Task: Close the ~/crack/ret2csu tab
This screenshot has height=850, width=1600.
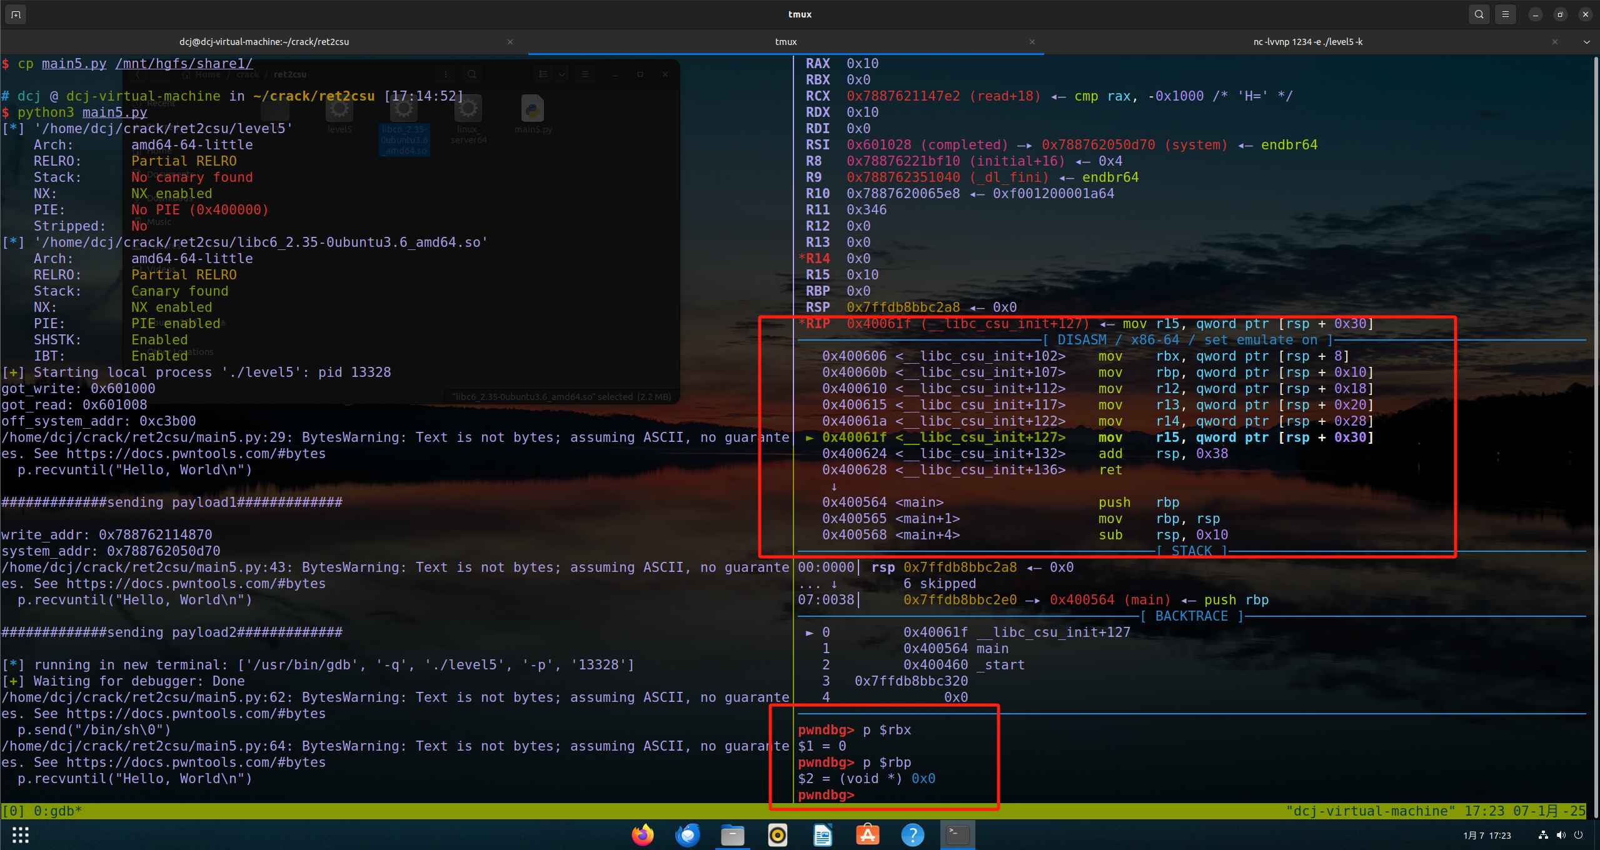Action: [x=510, y=42]
